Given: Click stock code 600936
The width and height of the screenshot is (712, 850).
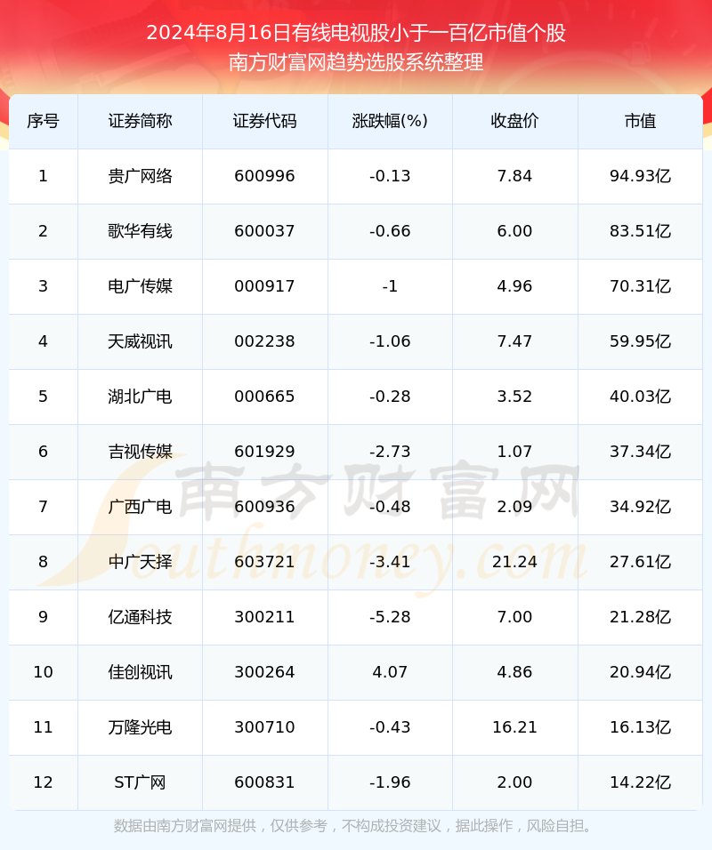Looking at the screenshot, I should point(265,507).
